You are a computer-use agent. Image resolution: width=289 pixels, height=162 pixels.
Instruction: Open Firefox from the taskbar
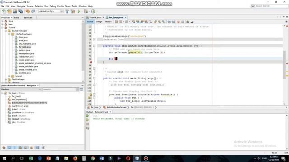(x=75, y=158)
